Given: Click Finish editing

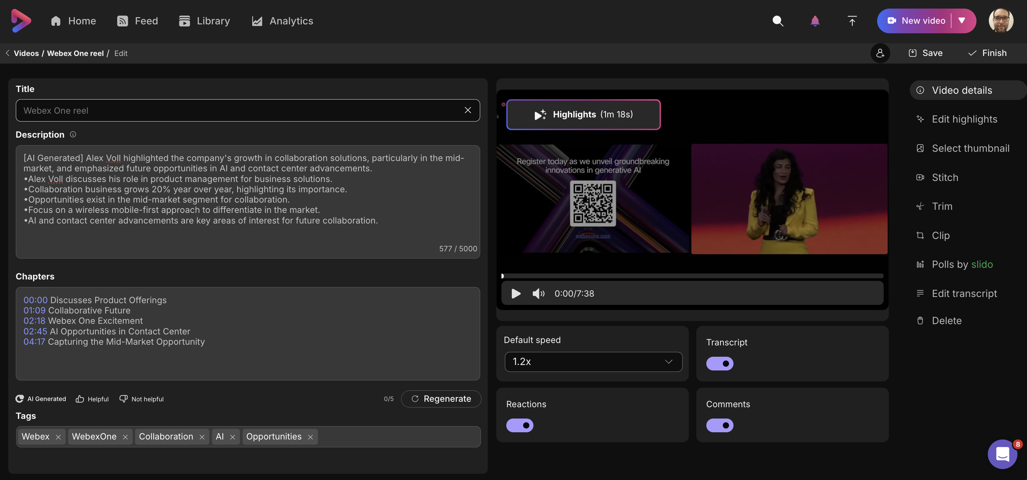Looking at the screenshot, I should [x=987, y=53].
